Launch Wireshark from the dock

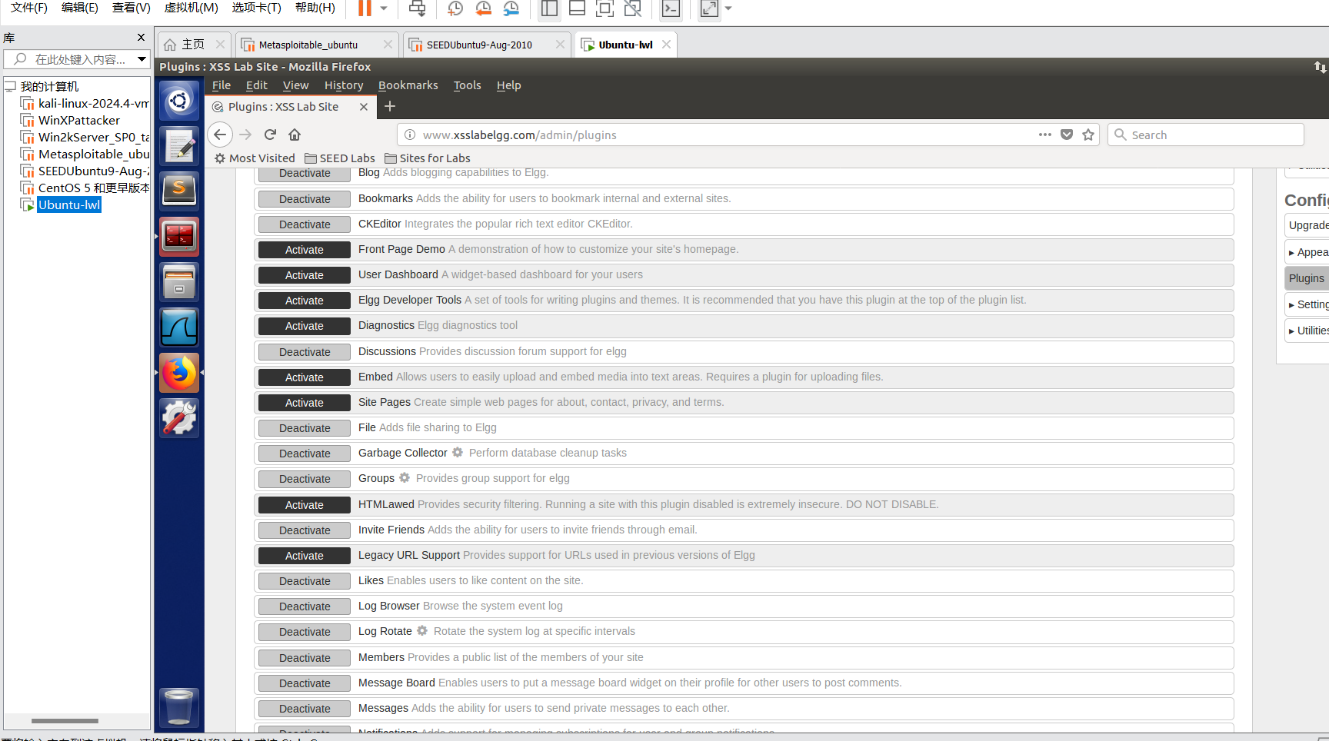tap(179, 327)
